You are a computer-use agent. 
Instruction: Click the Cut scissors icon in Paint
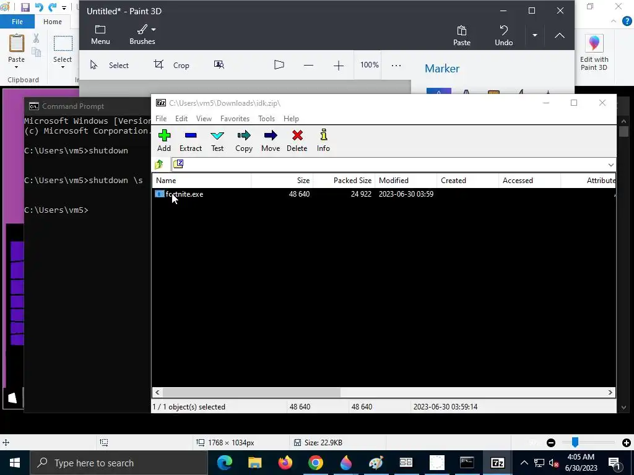point(37,38)
